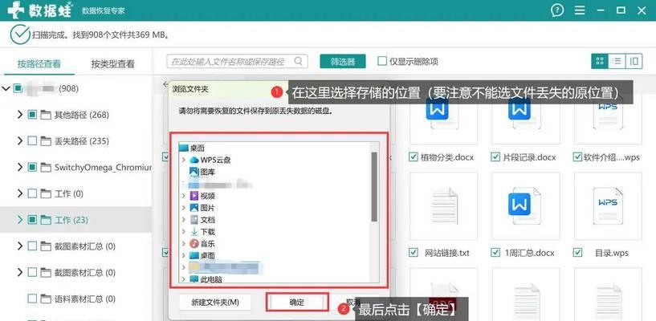Viewport: 656px width, 321px height.
Task: Switch to detail preview pane view
Action: (x=634, y=62)
